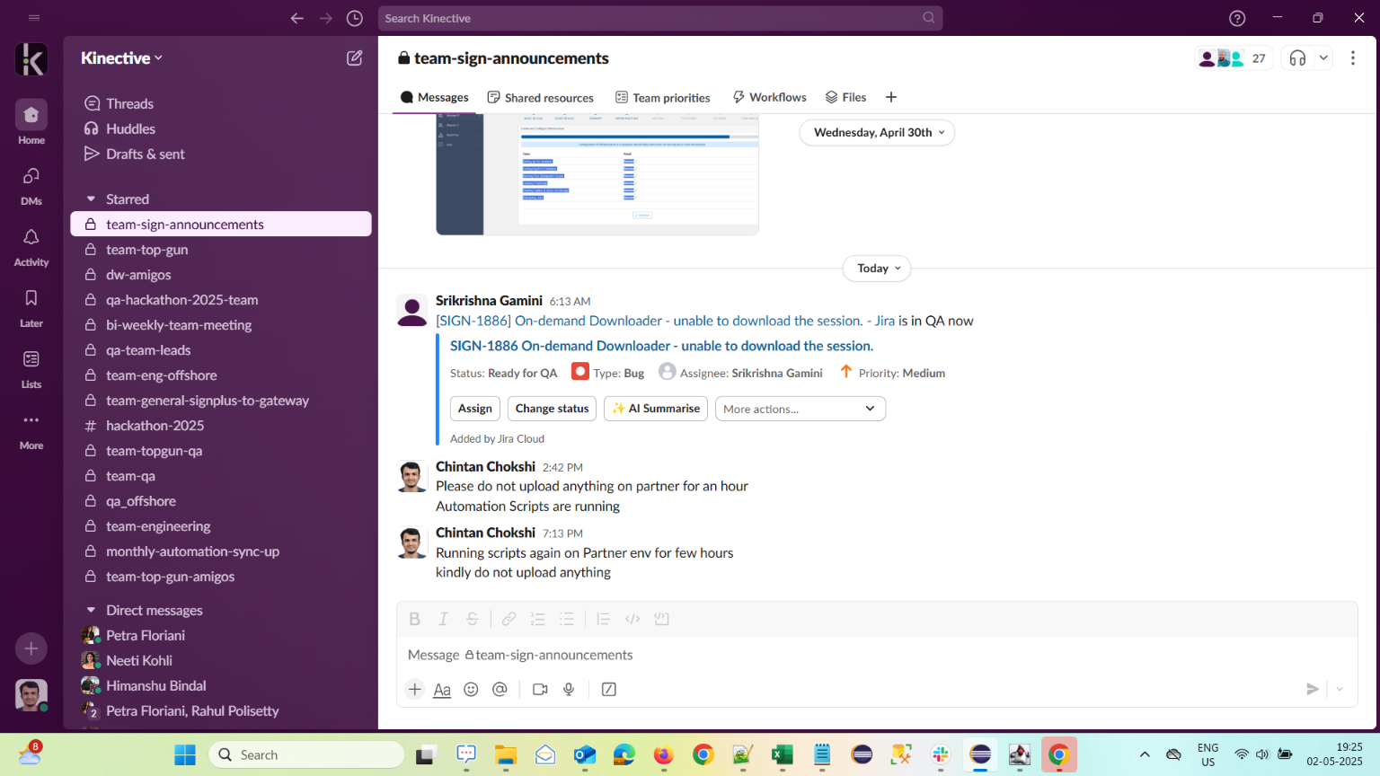The width and height of the screenshot is (1380, 776).
Task: Open the shared screenshot image thumbnail
Action: tap(597, 175)
